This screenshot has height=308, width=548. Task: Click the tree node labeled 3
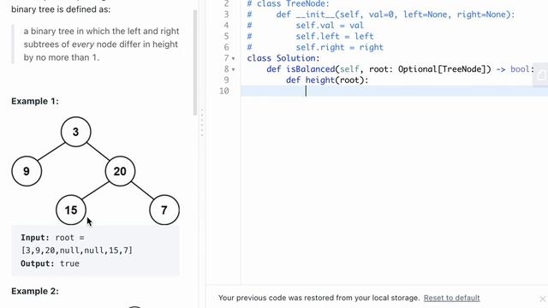point(76,132)
